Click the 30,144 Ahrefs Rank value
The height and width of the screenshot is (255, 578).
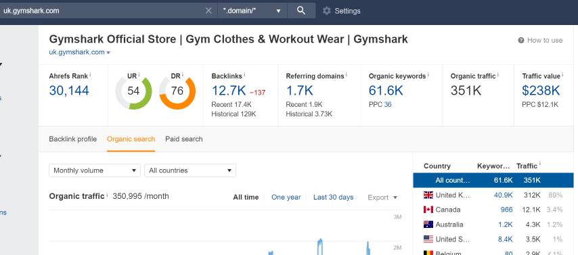pyautogui.click(x=69, y=90)
